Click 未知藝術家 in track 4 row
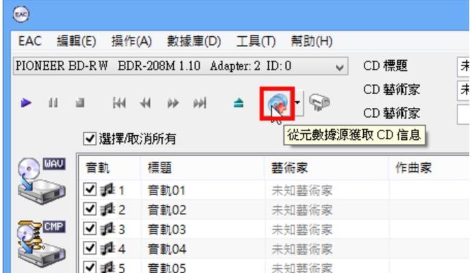Viewport: 476px width, 273px height. (302, 250)
